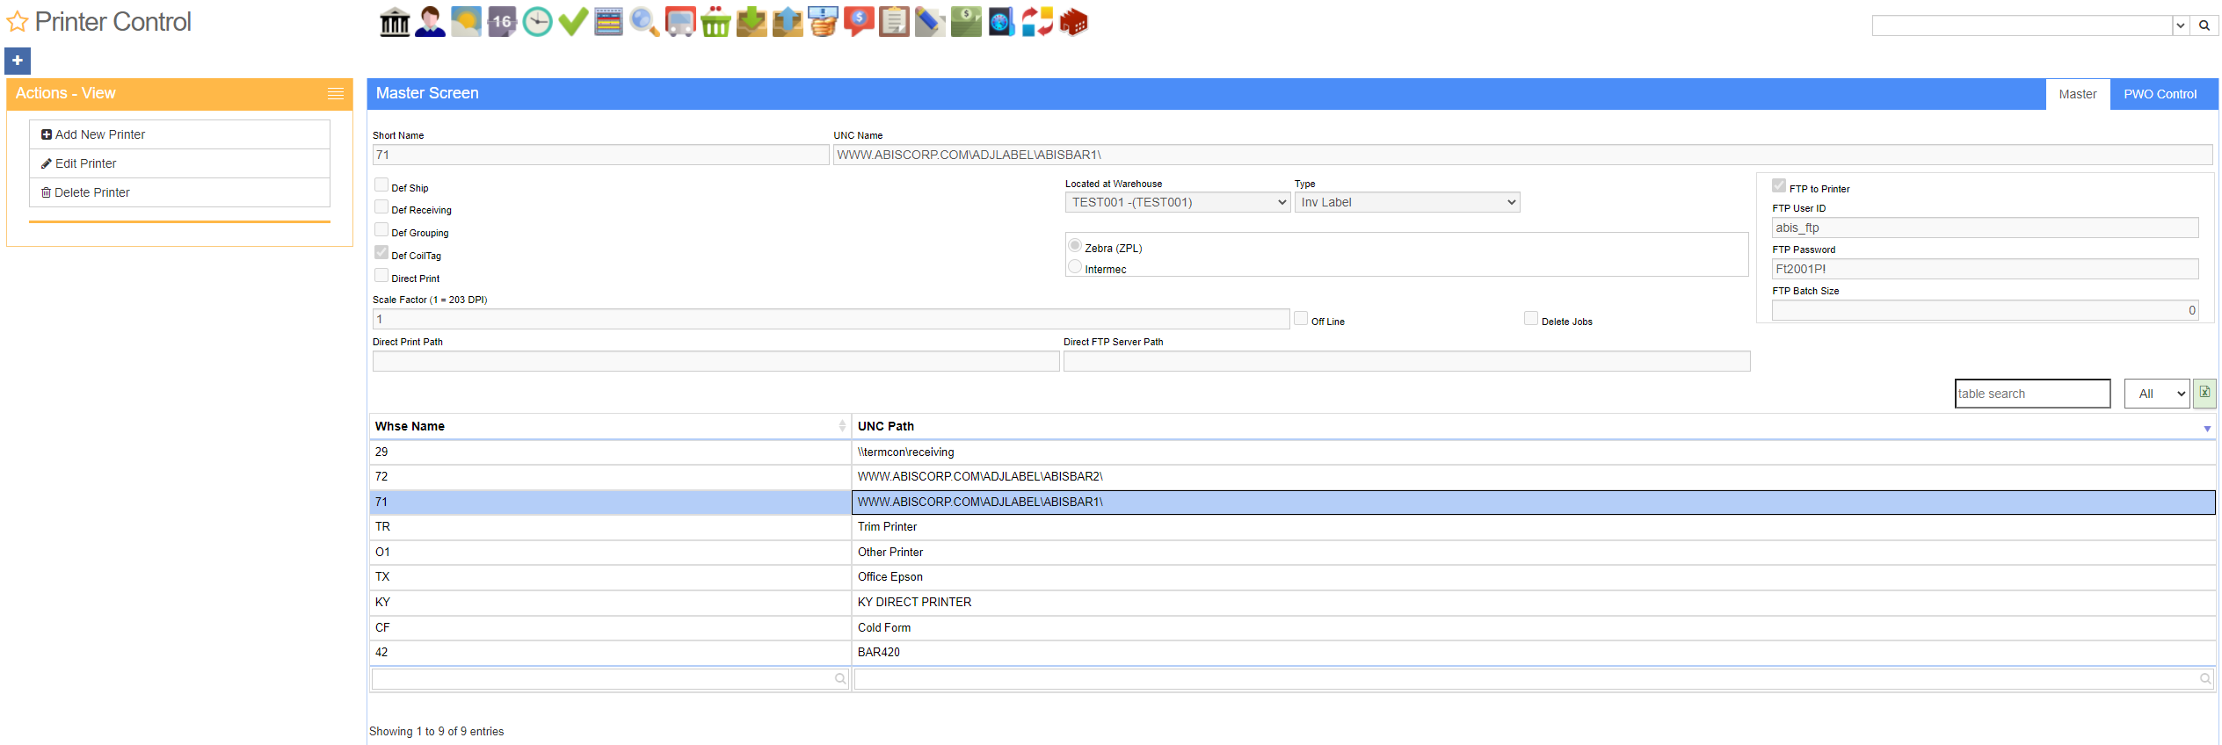Viewport: 2222px width, 745px height.
Task: Open the Located at Warehouse dropdown
Action: 1178,202
